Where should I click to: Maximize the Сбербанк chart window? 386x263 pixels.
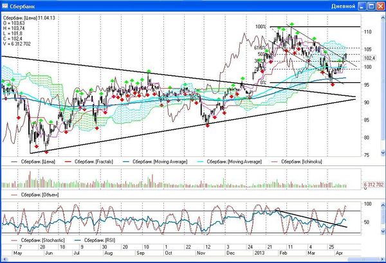pos(371,6)
